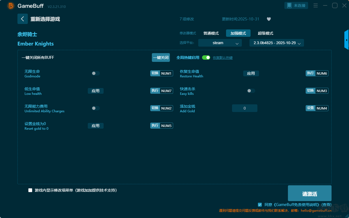Select the 超级模式 mode tab
Viewport: 349px width, 218px height.
click(x=265, y=33)
